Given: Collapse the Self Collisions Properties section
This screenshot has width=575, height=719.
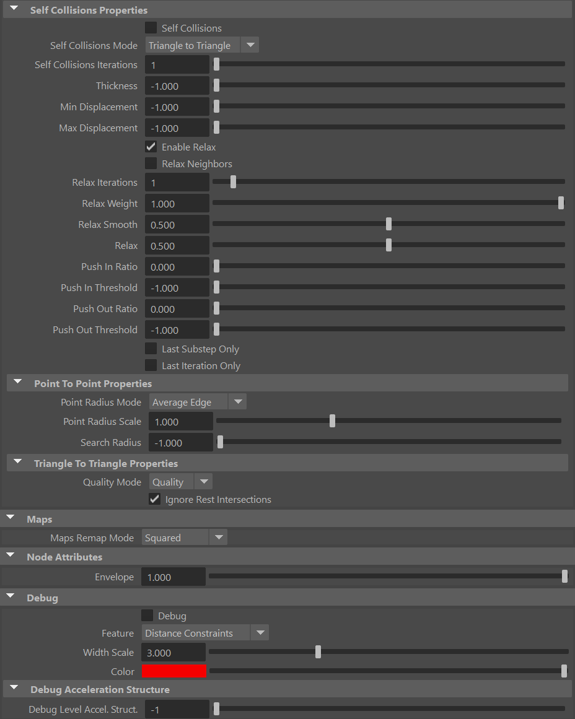Looking at the screenshot, I should 14,9.
